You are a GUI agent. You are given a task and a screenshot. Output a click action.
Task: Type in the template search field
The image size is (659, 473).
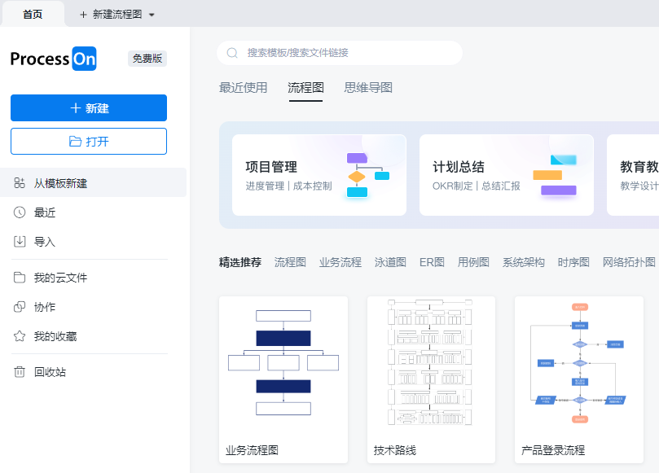pos(350,53)
